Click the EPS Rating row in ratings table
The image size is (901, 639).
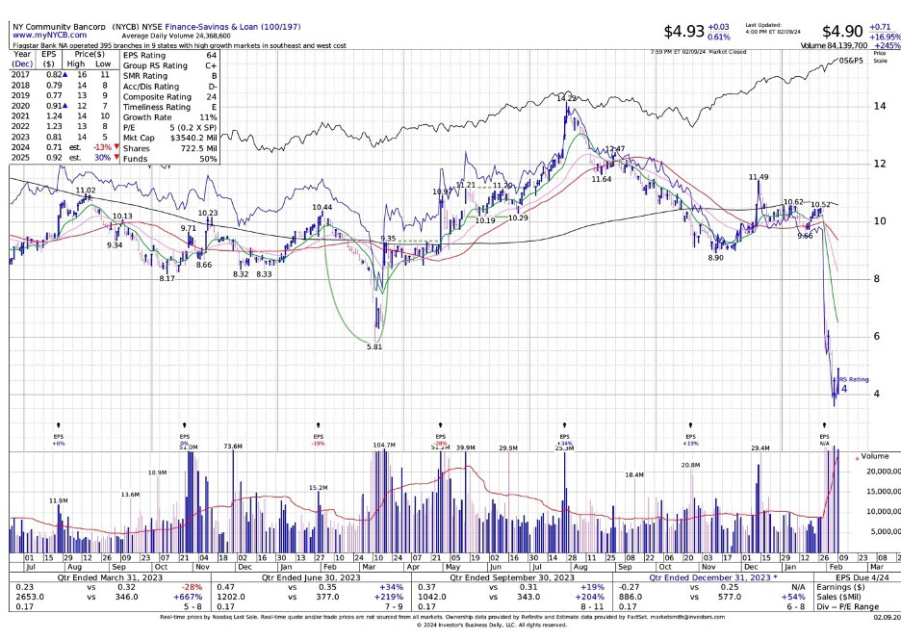point(169,55)
